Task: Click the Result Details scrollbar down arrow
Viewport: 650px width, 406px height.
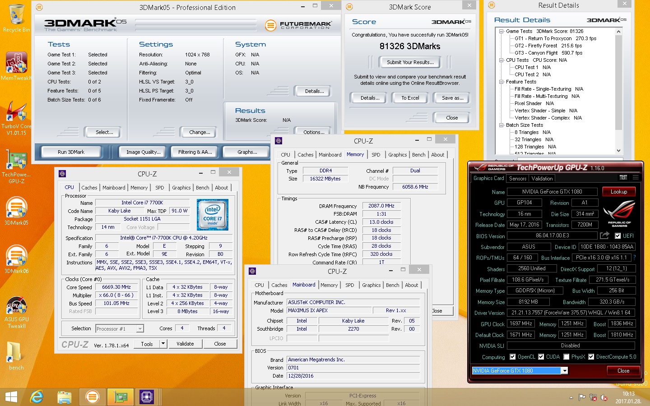Action: tap(618, 151)
